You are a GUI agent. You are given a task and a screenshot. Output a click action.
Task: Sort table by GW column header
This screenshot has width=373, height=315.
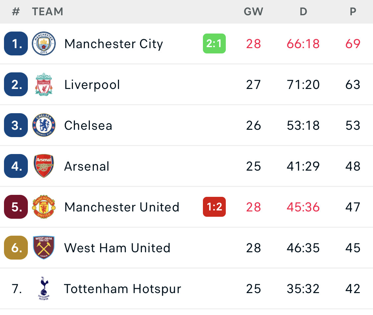(253, 12)
